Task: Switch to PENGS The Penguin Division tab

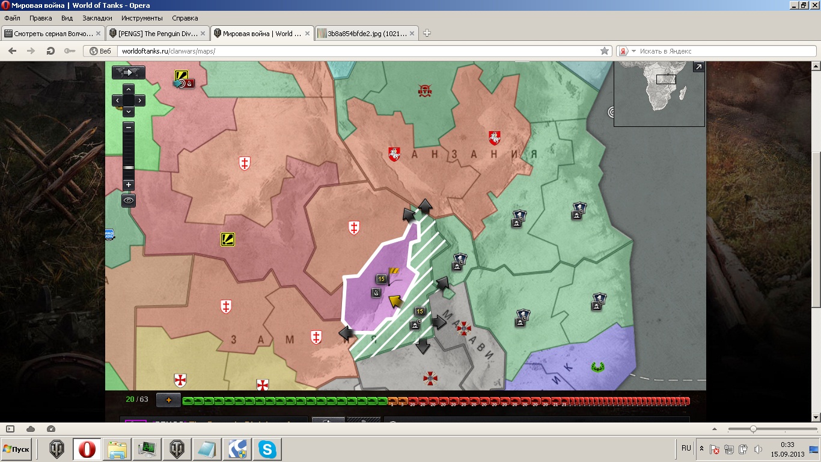Action: [157, 34]
